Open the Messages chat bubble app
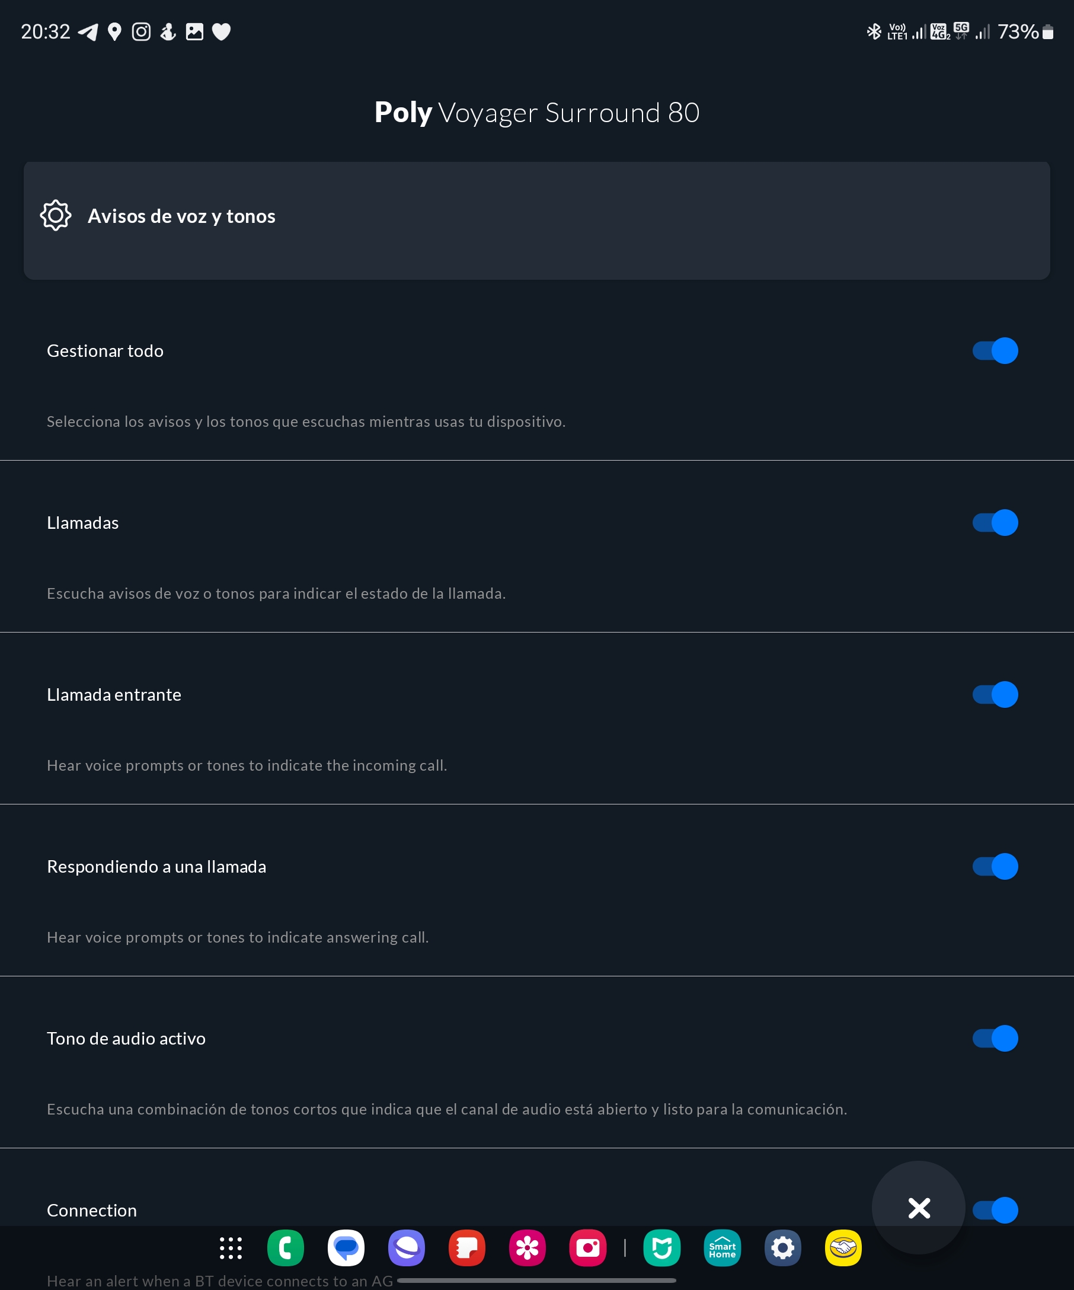Viewport: 1074px width, 1290px height. pos(346,1249)
